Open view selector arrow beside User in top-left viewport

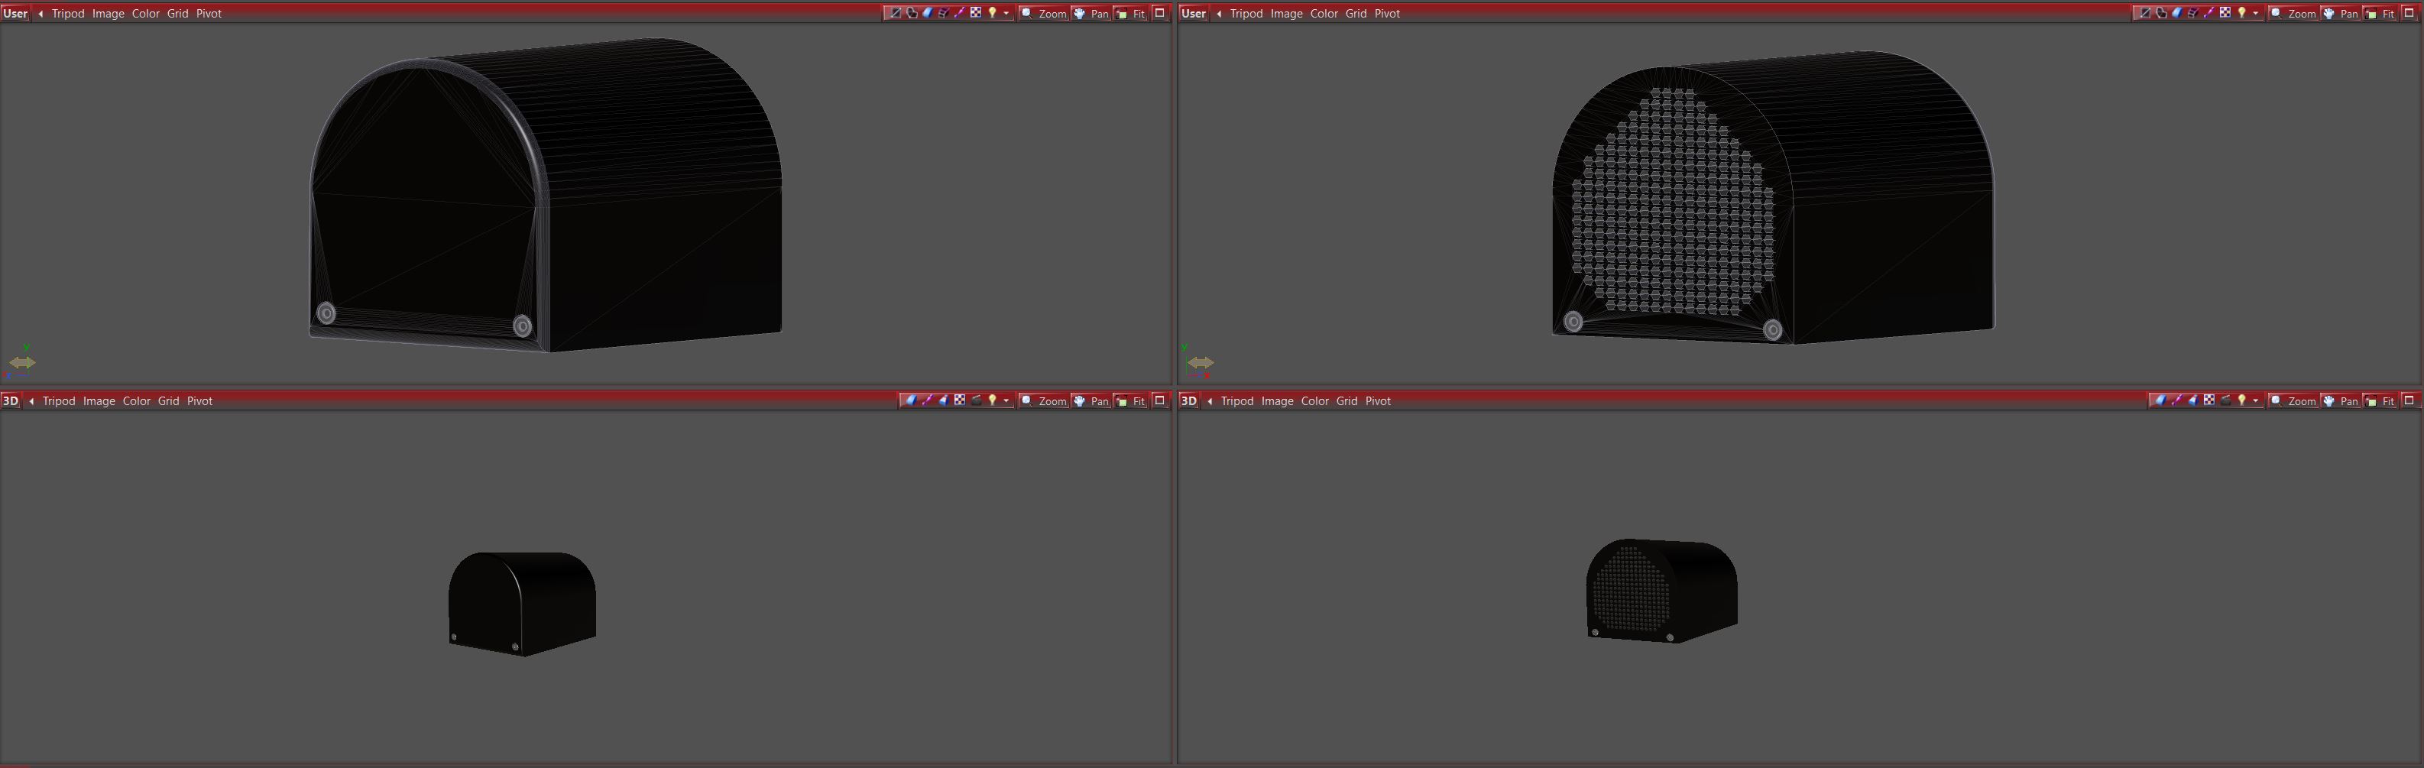[41, 13]
